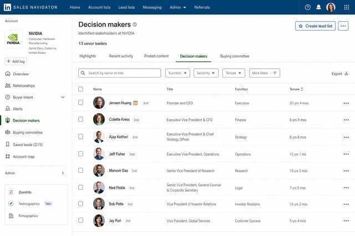
Task: Click the search magnifier icon
Action: click(83, 73)
